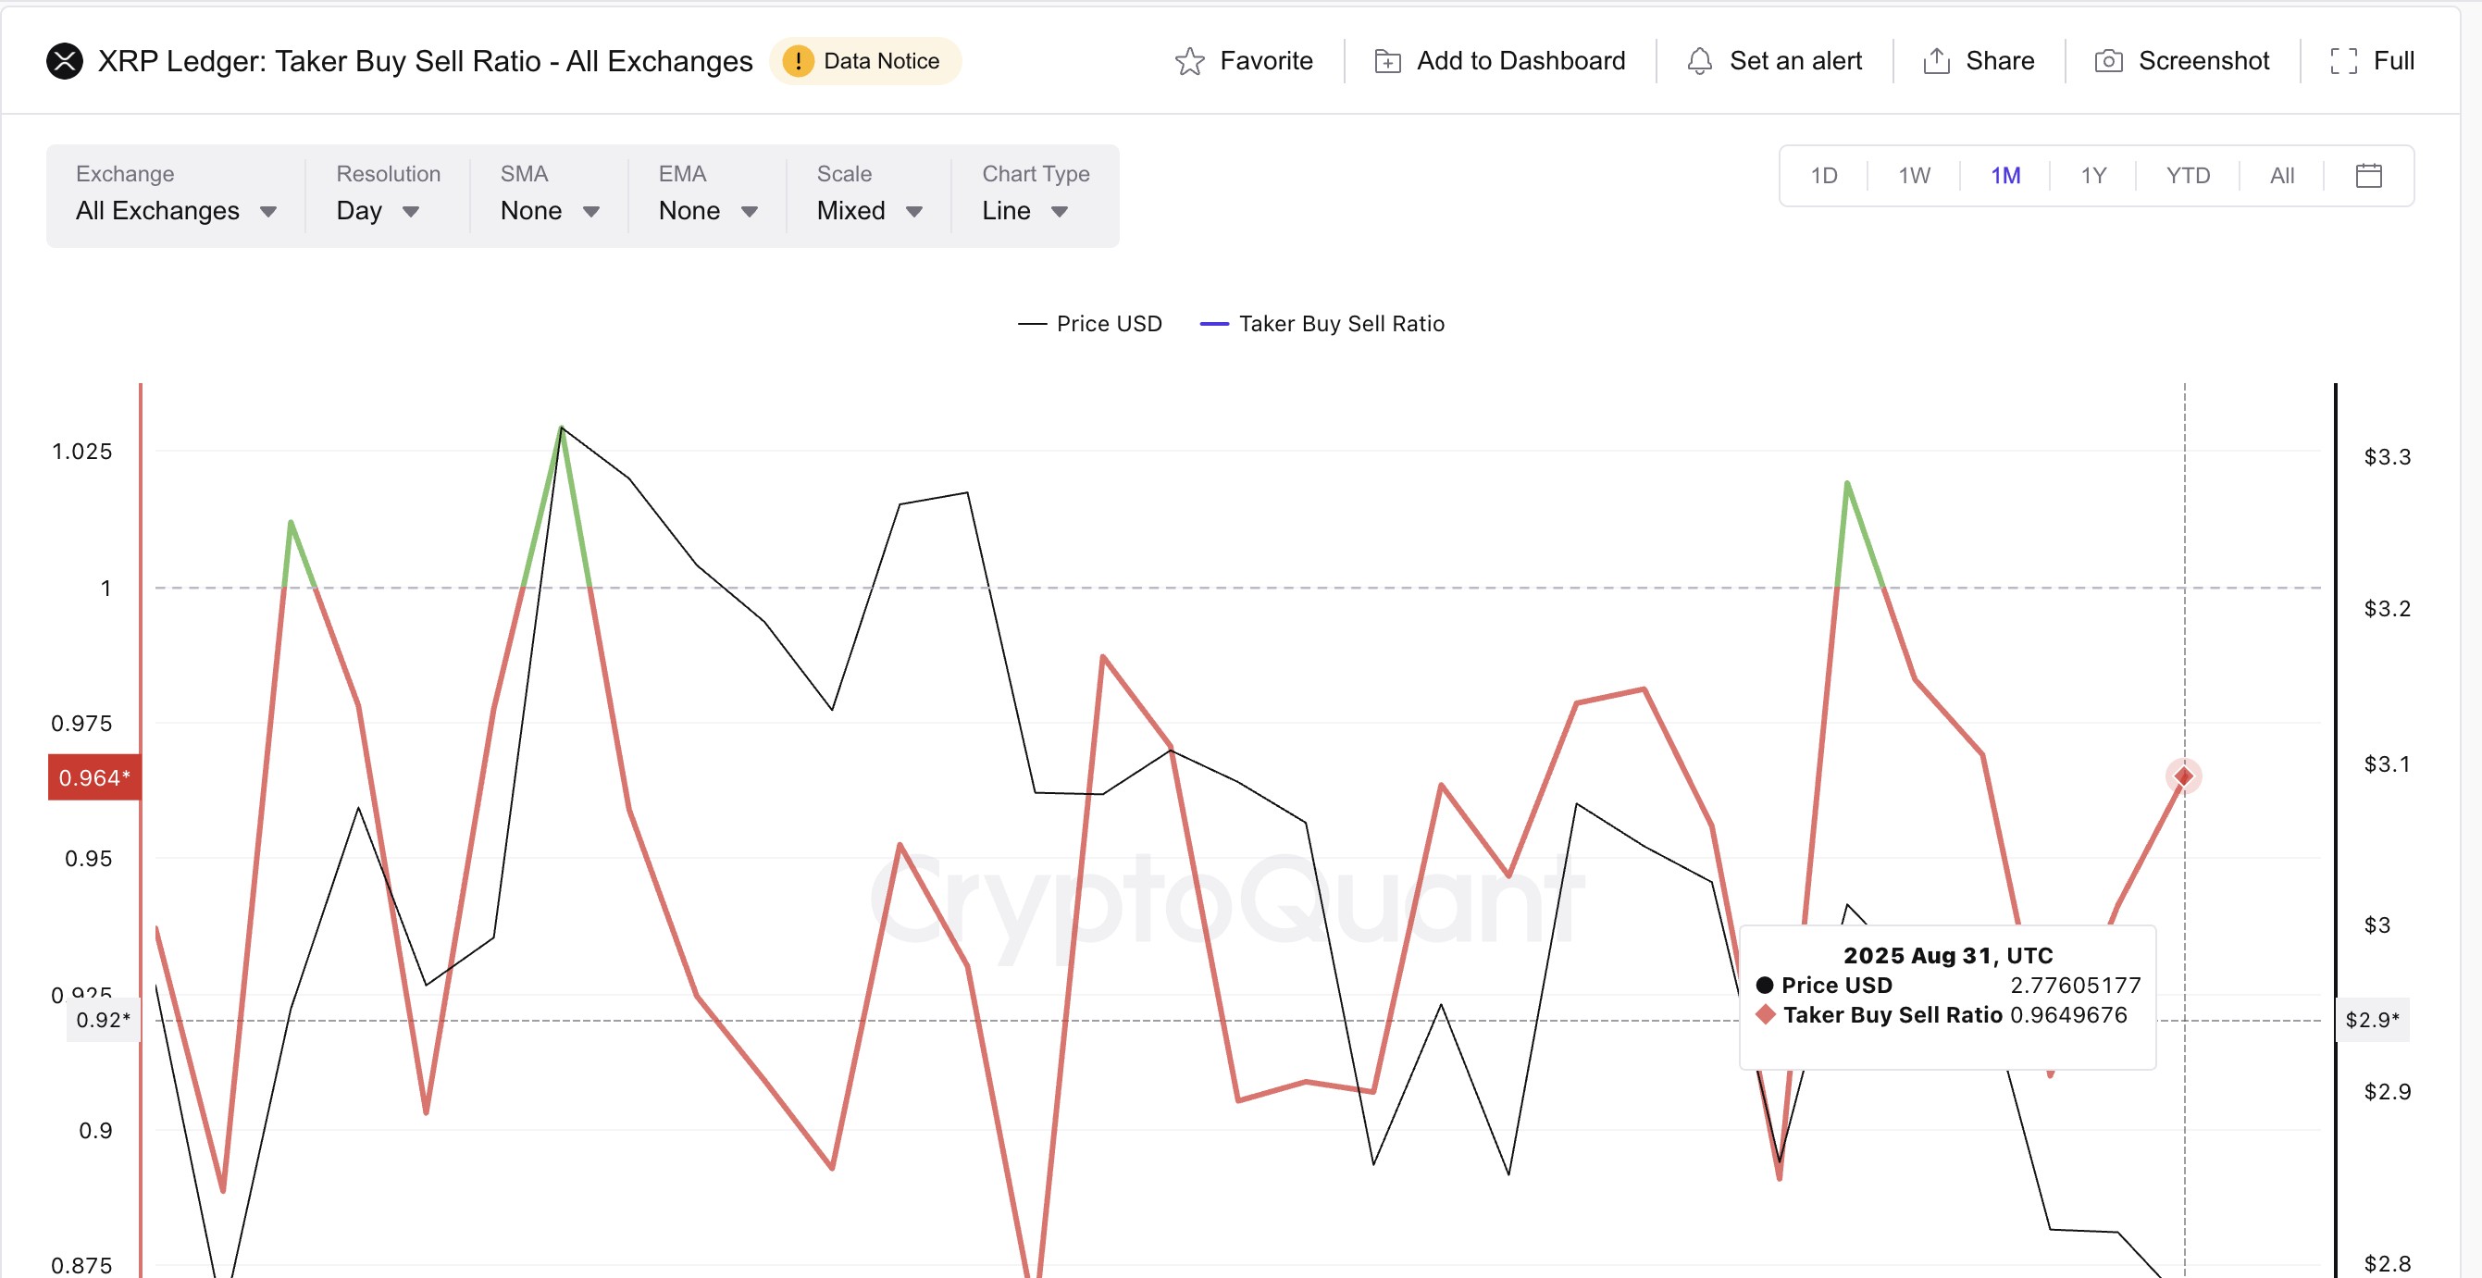Viewport: 2482px width, 1278px height.
Task: Click the Full button label
Action: coord(2393,61)
